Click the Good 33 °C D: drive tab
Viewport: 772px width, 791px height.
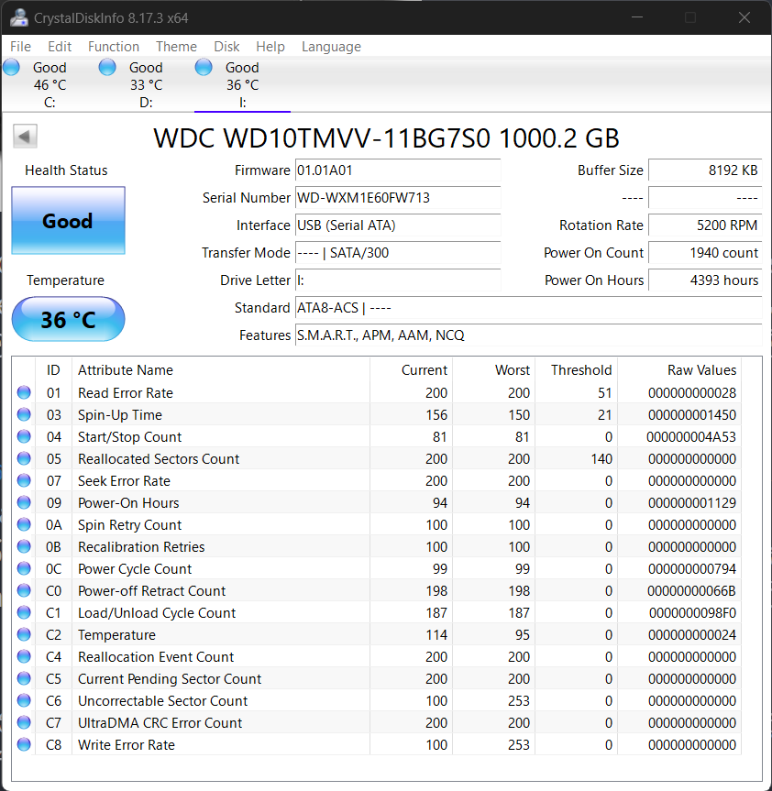pyautogui.click(x=147, y=84)
